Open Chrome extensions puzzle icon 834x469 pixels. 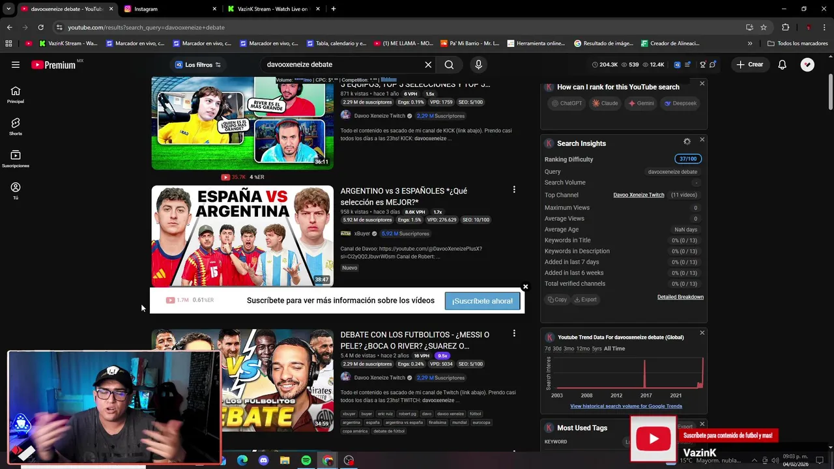pyautogui.click(x=785, y=27)
